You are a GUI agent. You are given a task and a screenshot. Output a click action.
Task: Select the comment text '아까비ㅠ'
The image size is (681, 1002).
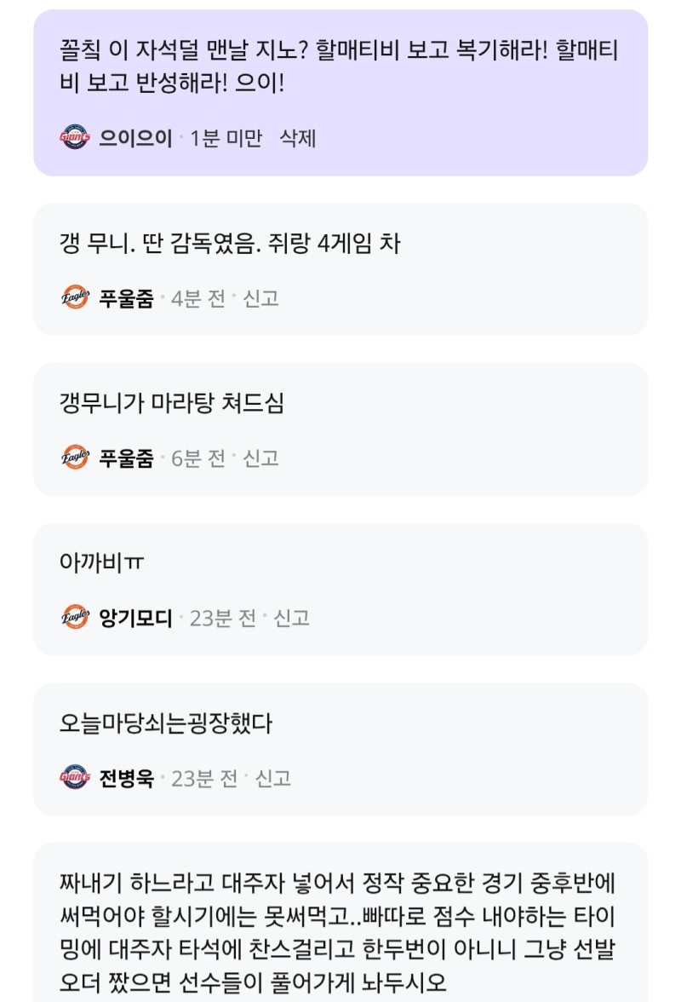click(102, 563)
